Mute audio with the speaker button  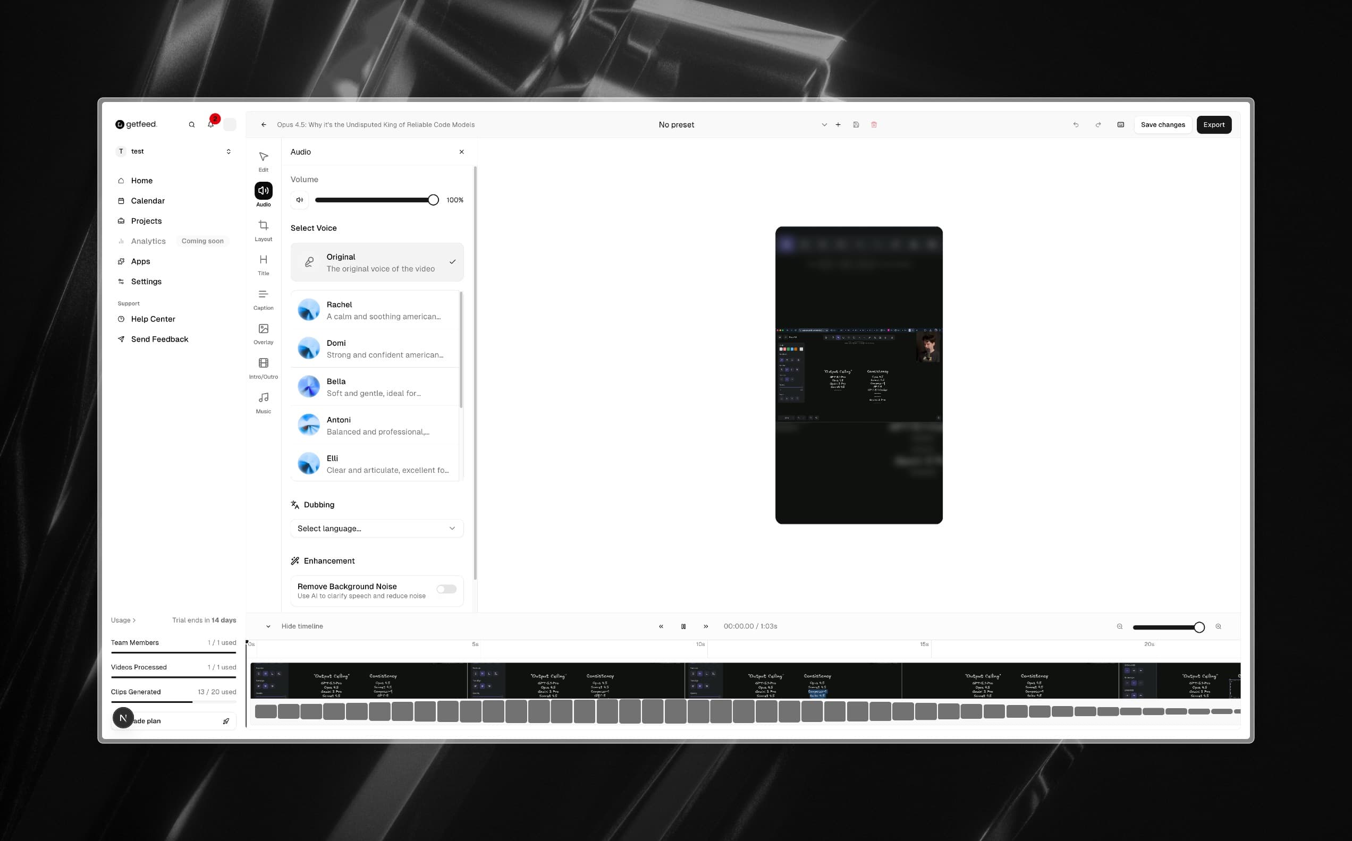pyautogui.click(x=299, y=199)
